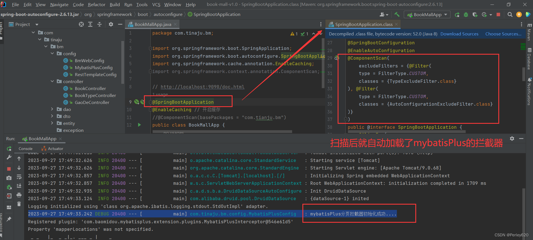Open profiler run options dropdown arrow
Viewport: 533px width, 240px height.
tap(491, 15)
